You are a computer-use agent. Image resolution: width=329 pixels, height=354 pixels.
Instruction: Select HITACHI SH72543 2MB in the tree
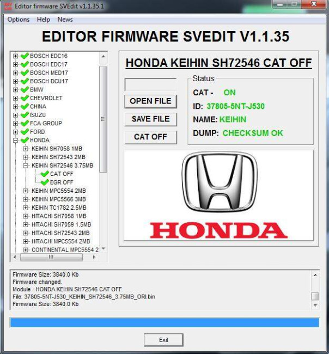pos(60,233)
